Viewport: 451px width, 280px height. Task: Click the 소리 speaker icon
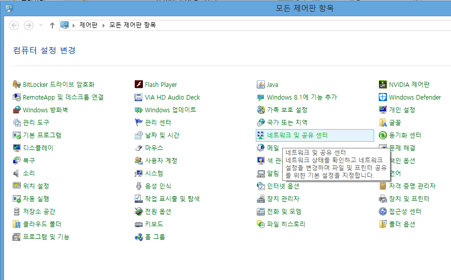click(17, 173)
